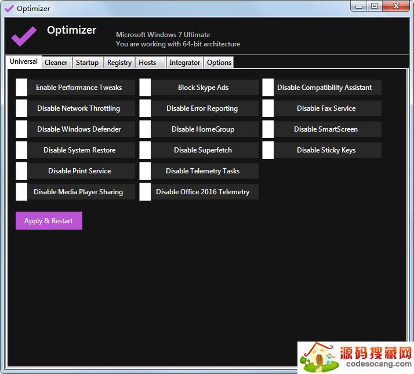
Task: Toggle the Enable Performance Tweaks checkbox
Action: coord(21,88)
